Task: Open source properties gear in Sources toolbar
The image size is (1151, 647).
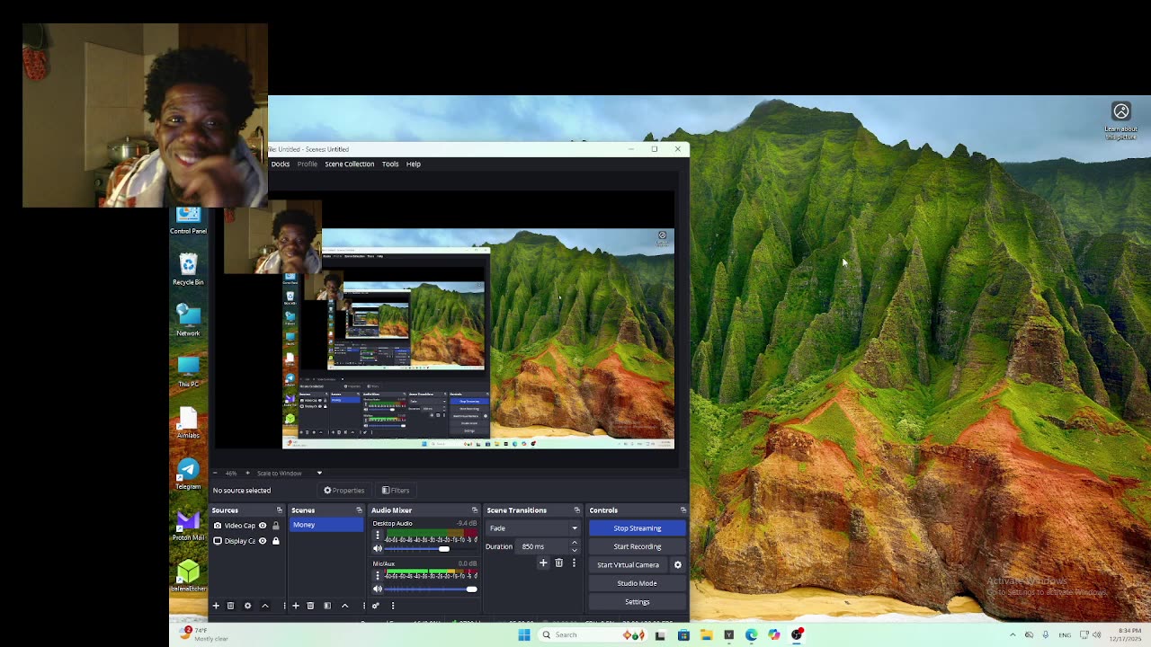Action: (x=247, y=606)
